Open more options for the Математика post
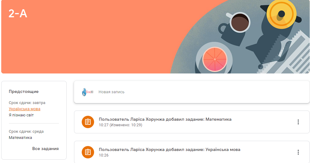 click(298, 122)
